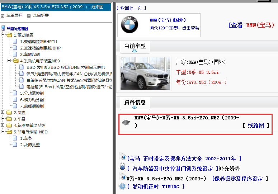Expand the 3.车身 tree node

(3, 119)
